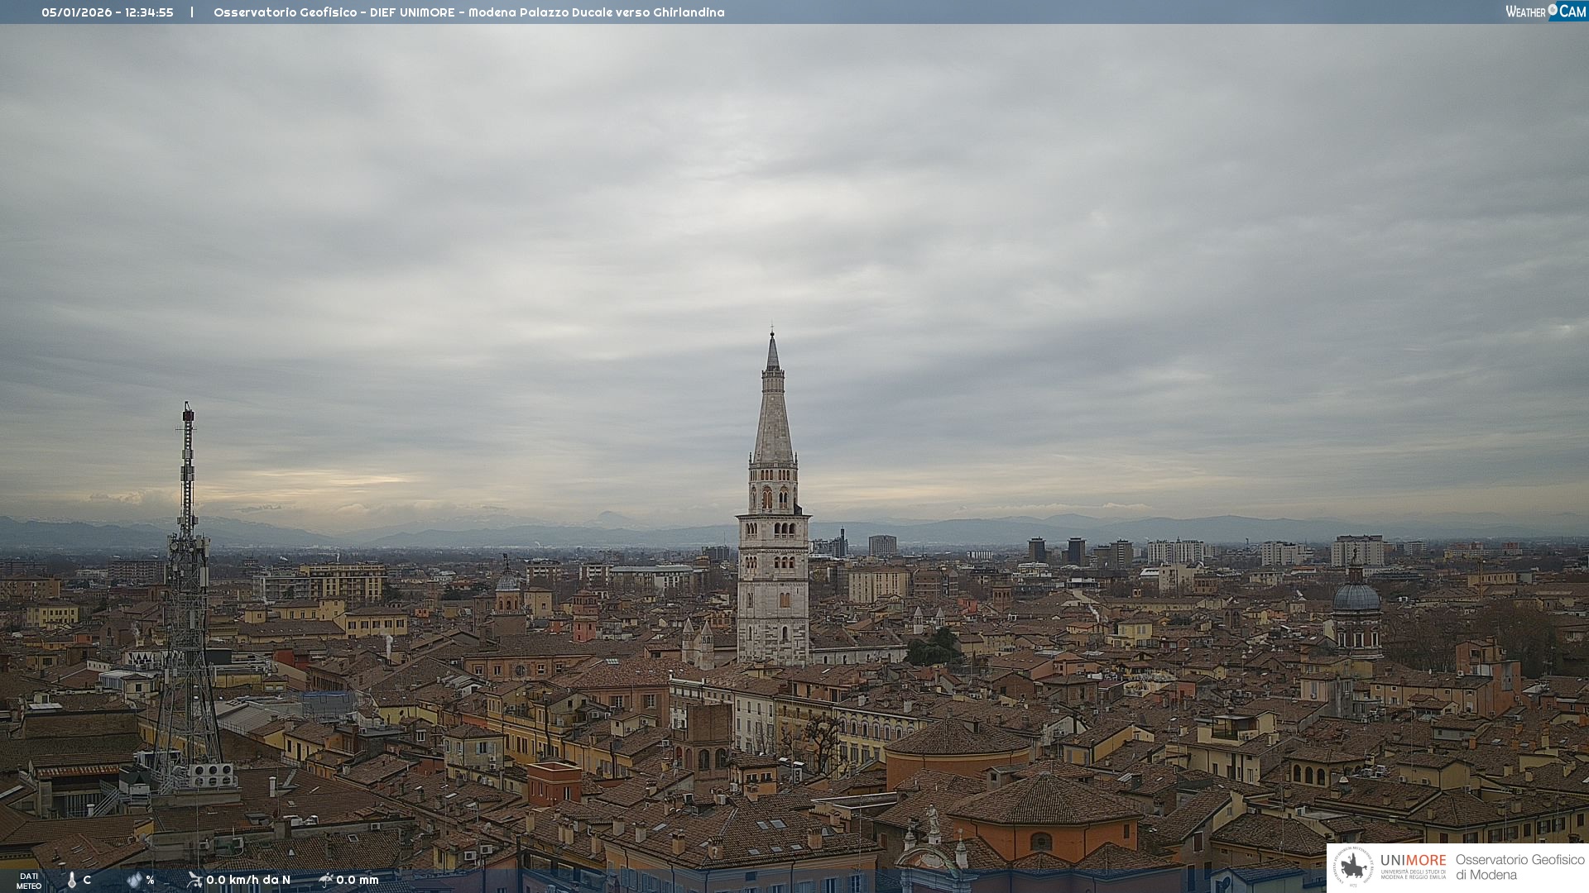Click the 05/01/2026 date and time stamp
The width and height of the screenshot is (1589, 893).
108,12
